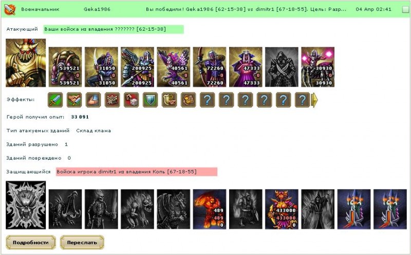The image size is (411, 255).
Task: Expand more effects with yellow arrow
Action: 314,100
